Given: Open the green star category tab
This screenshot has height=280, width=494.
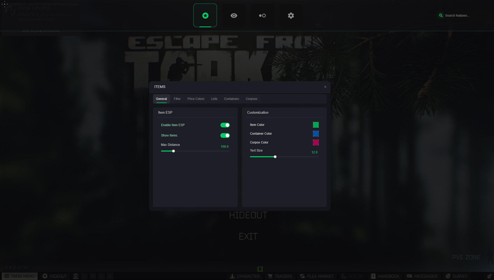Looking at the screenshot, I should pyautogui.click(x=205, y=16).
